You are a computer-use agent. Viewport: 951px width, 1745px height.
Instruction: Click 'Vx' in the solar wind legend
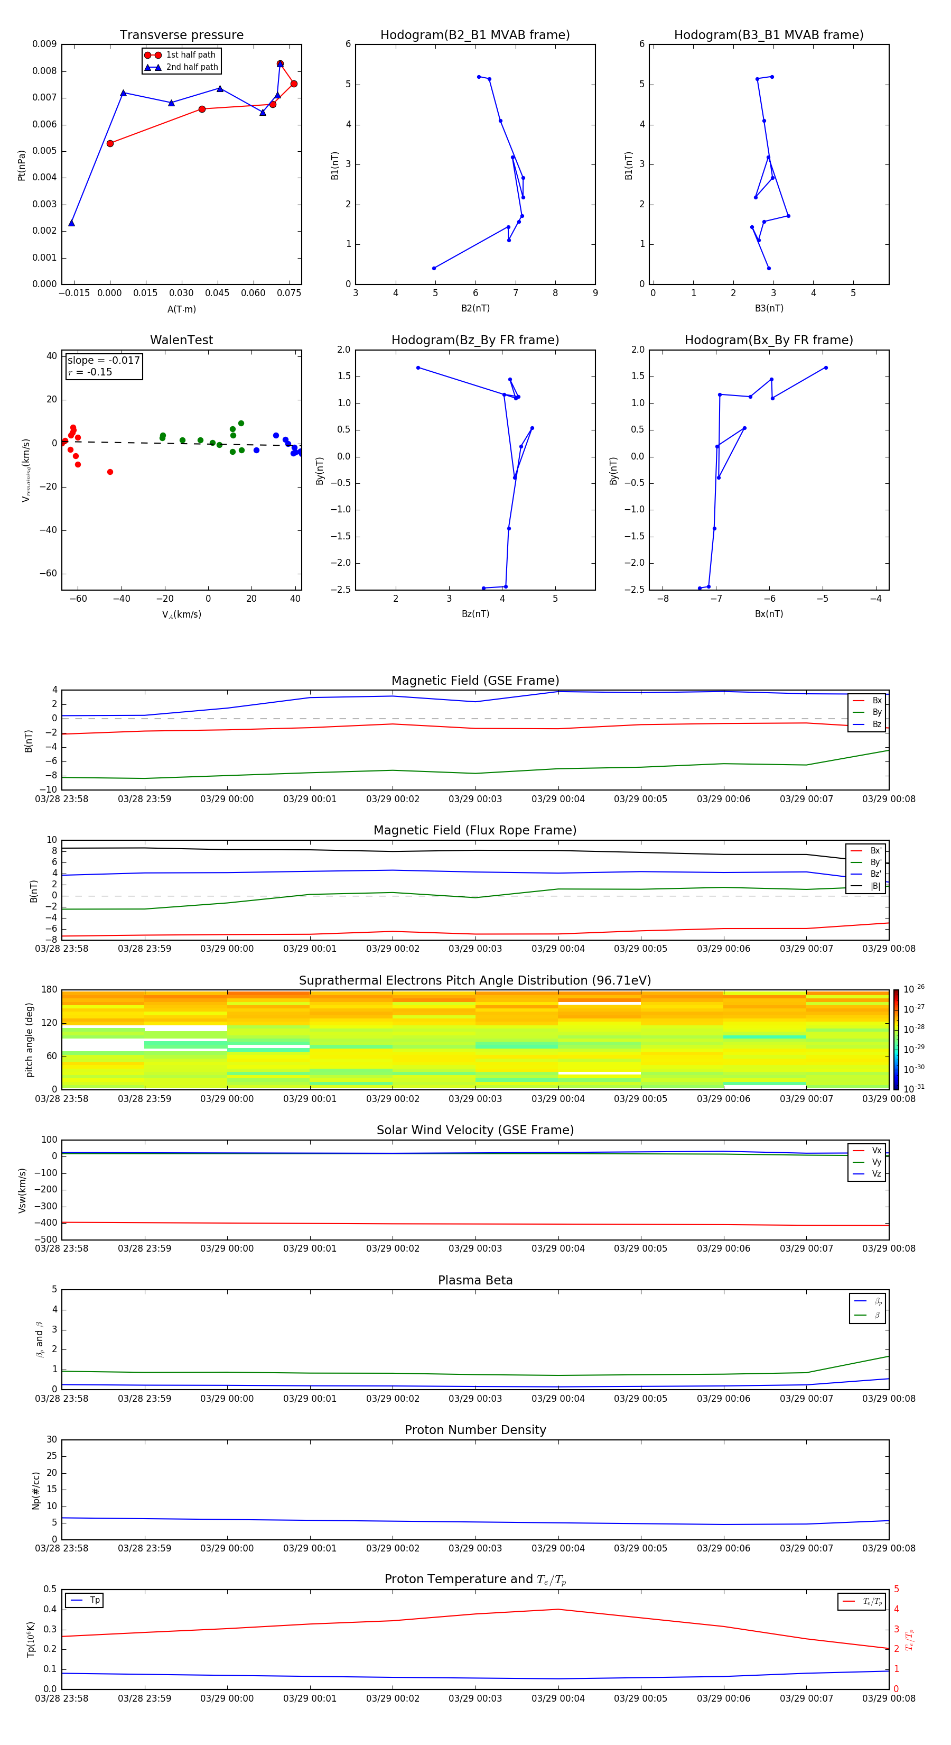[867, 1150]
